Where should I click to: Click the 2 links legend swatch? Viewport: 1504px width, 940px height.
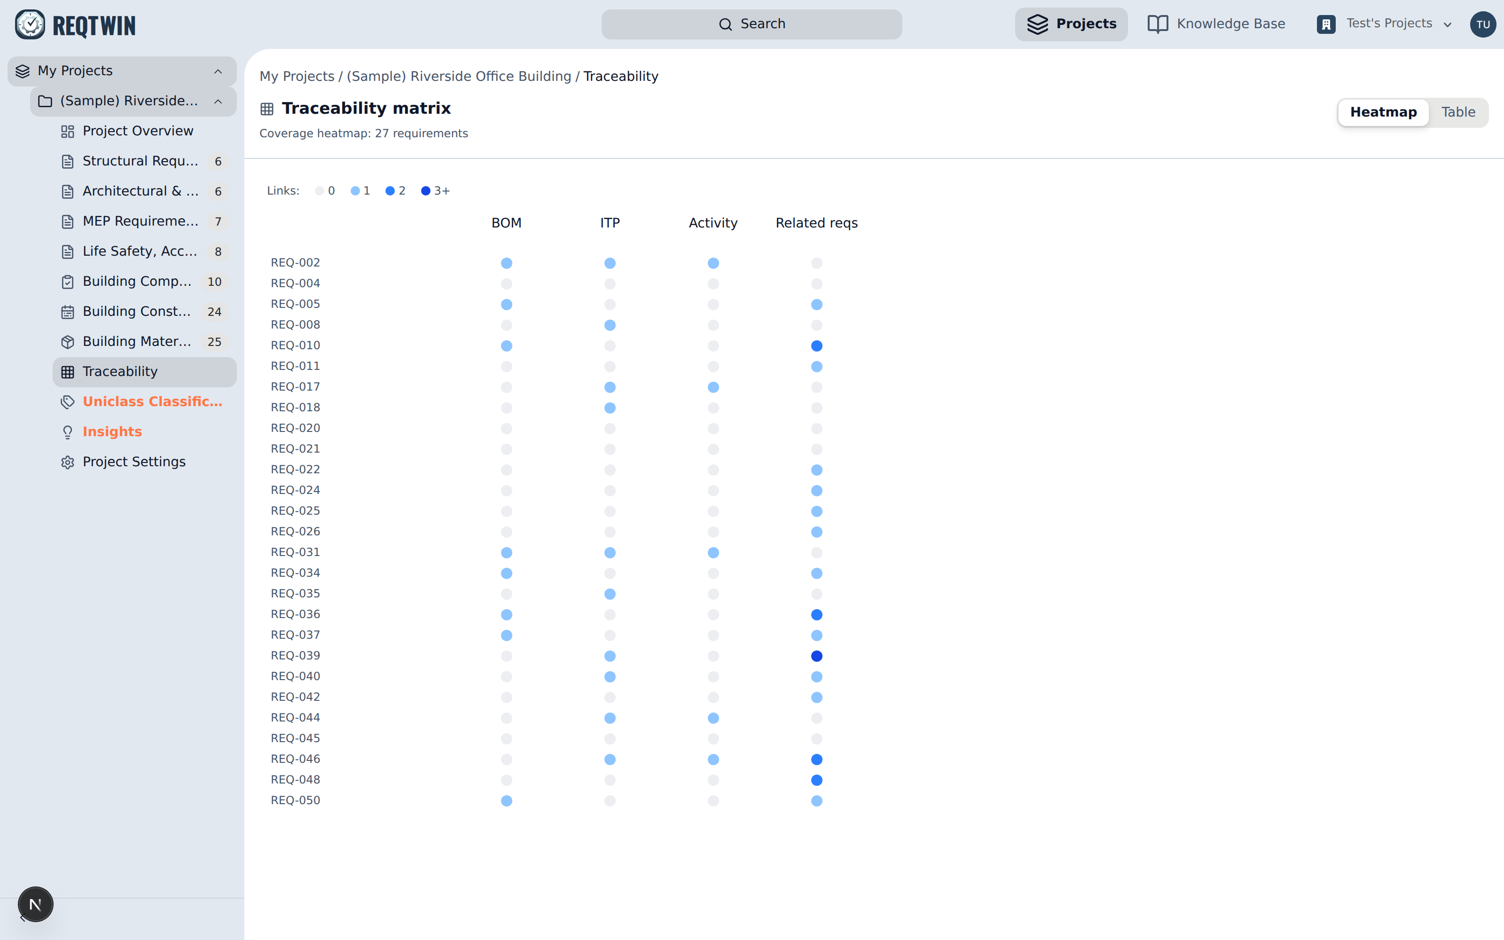point(390,191)
